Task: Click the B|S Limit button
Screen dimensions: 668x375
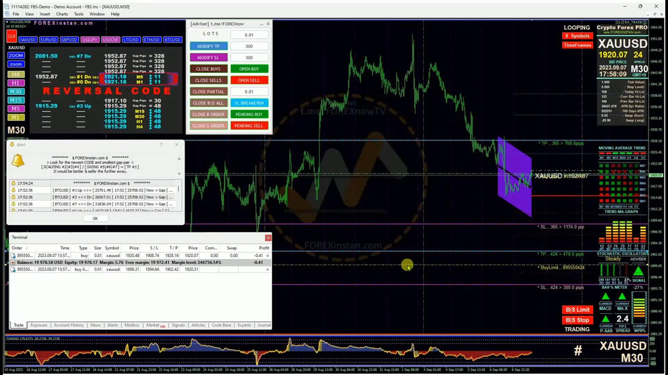Action: (578, 310)
